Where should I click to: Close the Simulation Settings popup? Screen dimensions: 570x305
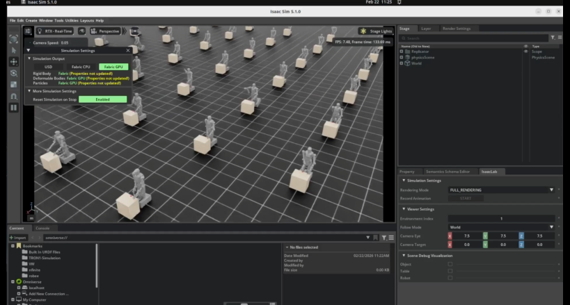tap(127, 51)
